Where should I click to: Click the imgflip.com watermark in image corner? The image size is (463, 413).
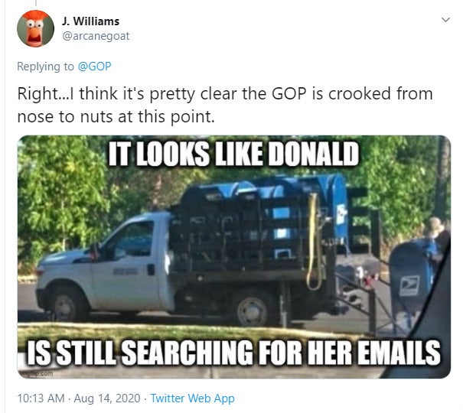[37, 373]
